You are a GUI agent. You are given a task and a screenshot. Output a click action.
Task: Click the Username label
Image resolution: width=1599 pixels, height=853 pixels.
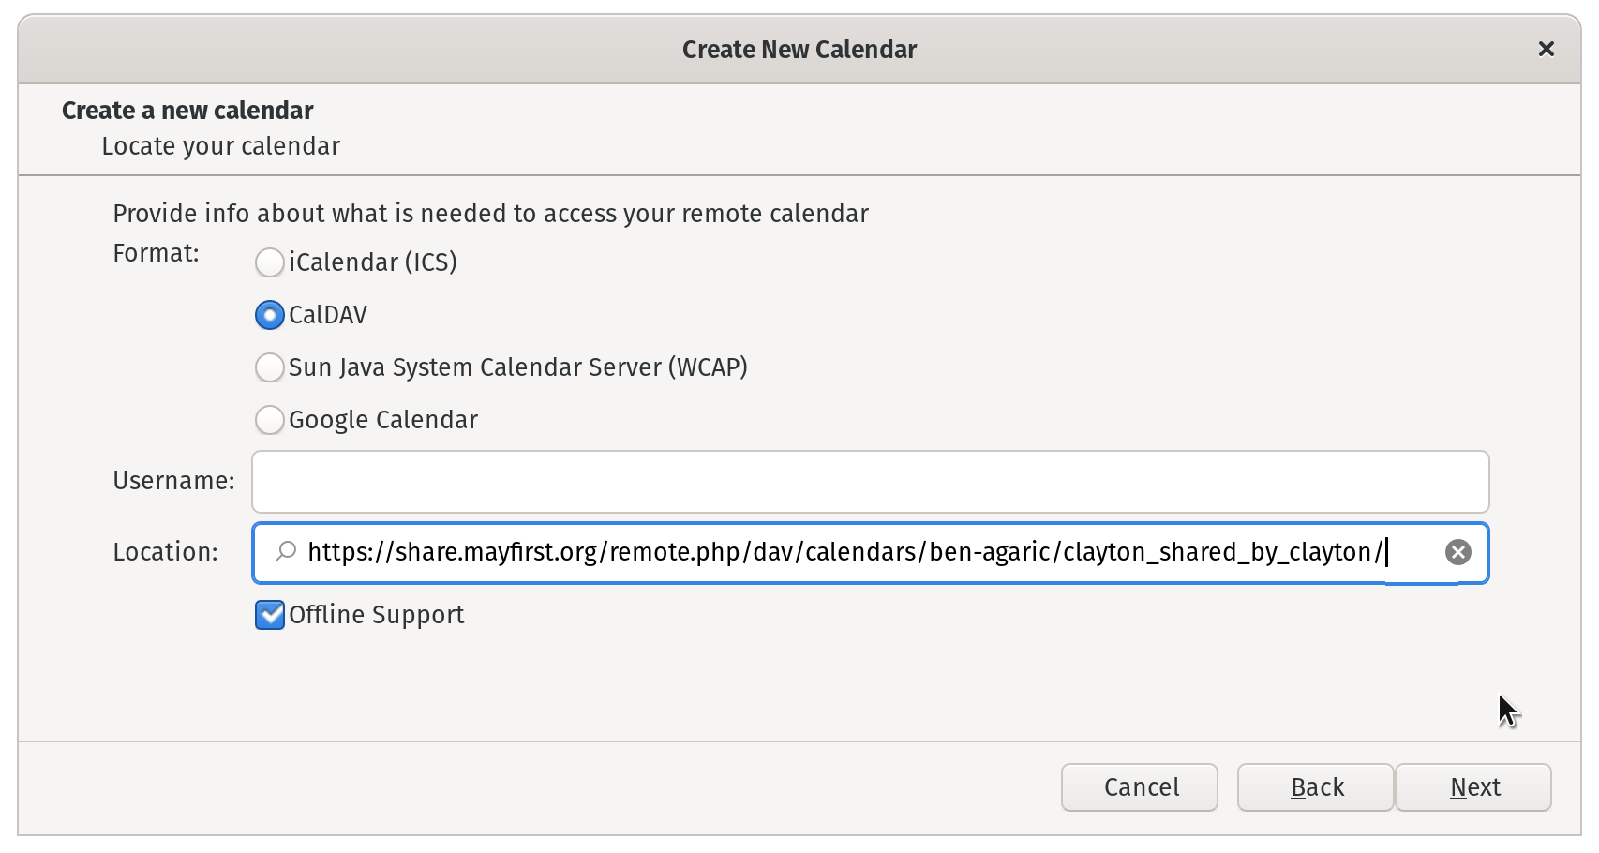coord(173,481)
